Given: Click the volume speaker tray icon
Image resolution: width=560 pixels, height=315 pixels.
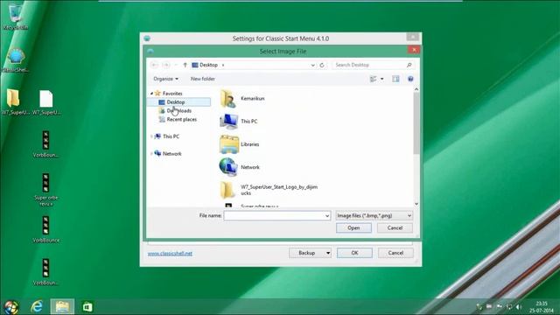Looking at the screenshot, I should coord(519,307).
